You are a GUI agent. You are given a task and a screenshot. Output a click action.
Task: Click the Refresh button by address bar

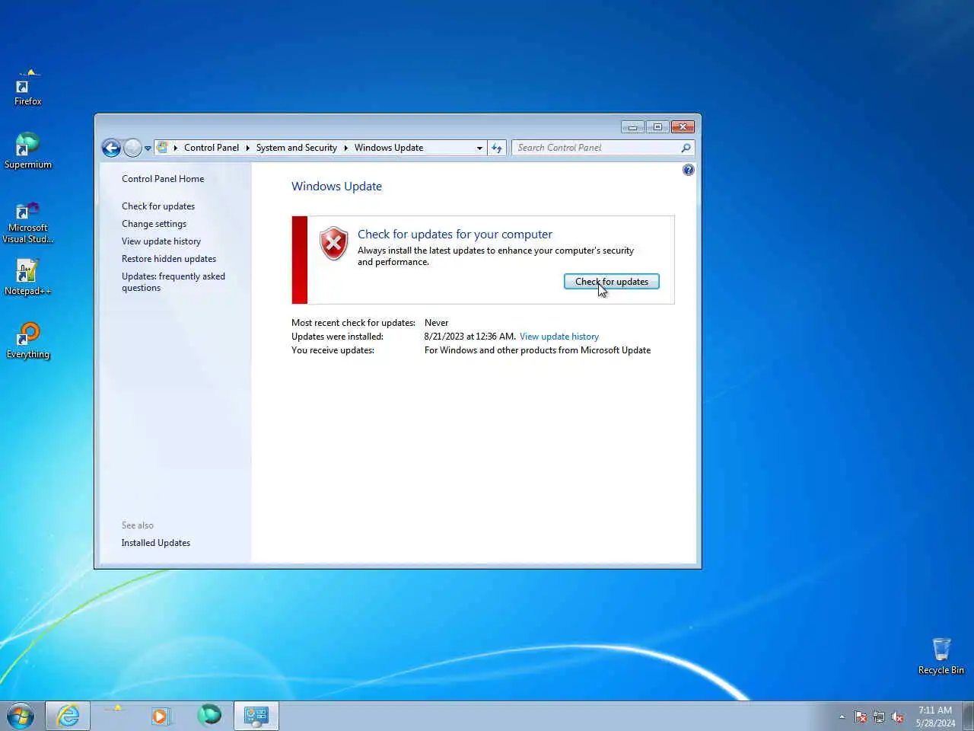[497, 148]
